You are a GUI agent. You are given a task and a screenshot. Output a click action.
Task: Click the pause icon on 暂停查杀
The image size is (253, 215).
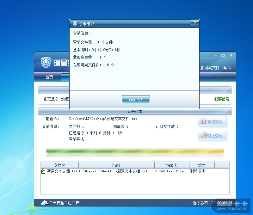203,121
